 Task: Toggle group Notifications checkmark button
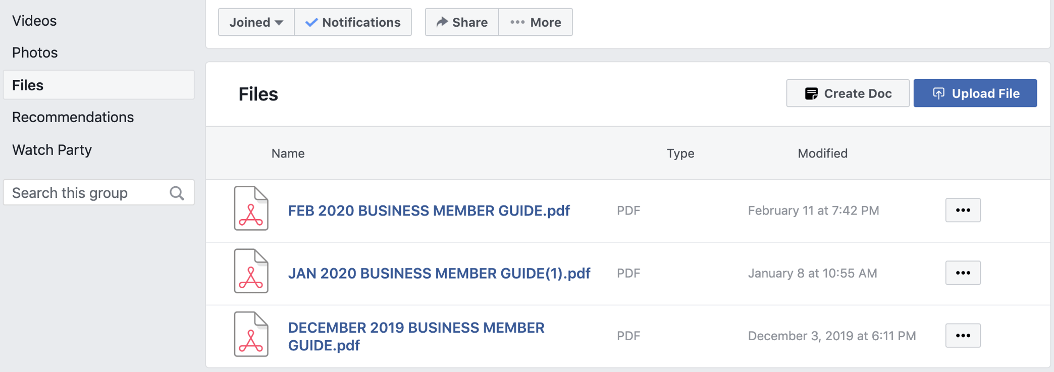pyautogui.click(x=353, y=22)
